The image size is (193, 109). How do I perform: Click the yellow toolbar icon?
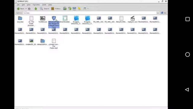coord(79,8)
